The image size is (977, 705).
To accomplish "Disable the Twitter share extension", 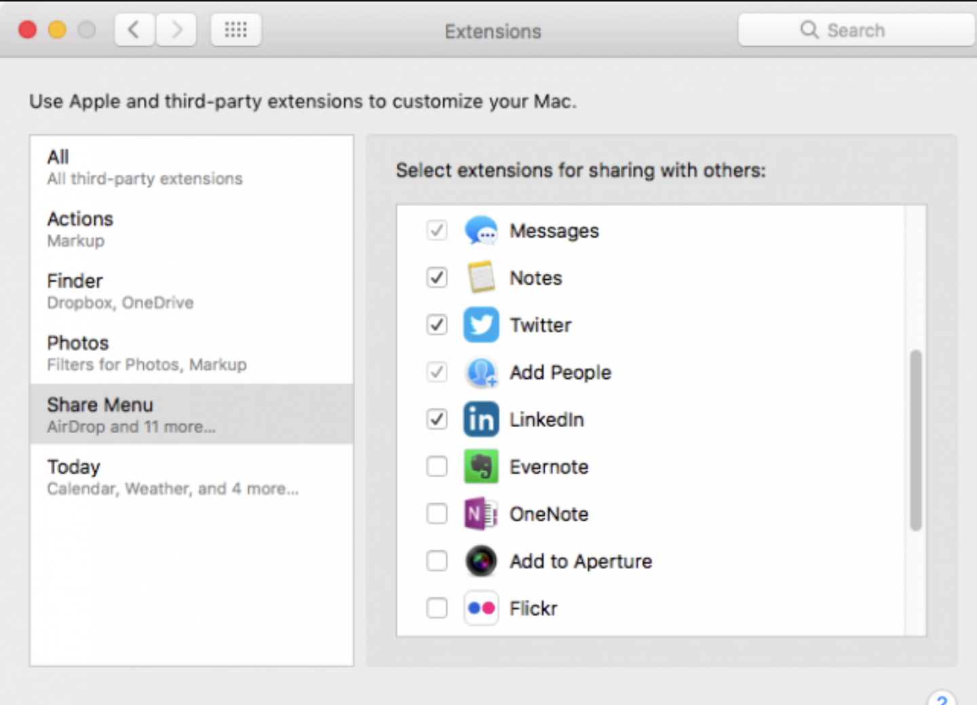I will point(437,325).
